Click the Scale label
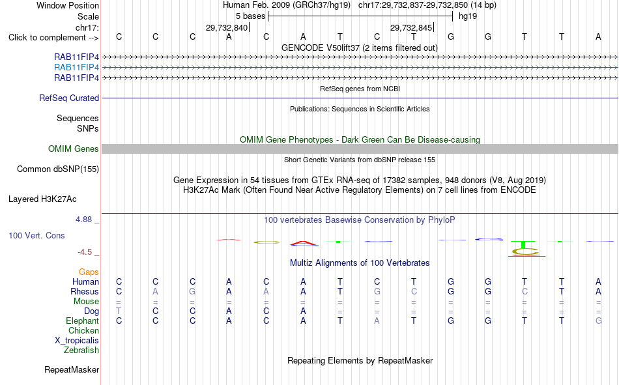 [88, 16]
